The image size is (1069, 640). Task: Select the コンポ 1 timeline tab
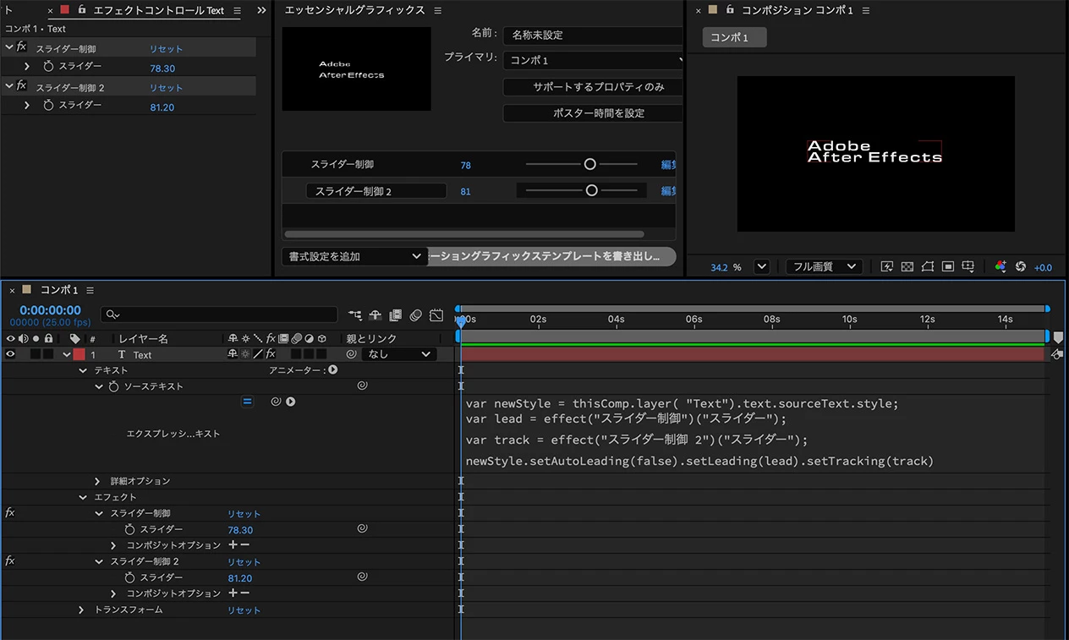coord(59,290)
